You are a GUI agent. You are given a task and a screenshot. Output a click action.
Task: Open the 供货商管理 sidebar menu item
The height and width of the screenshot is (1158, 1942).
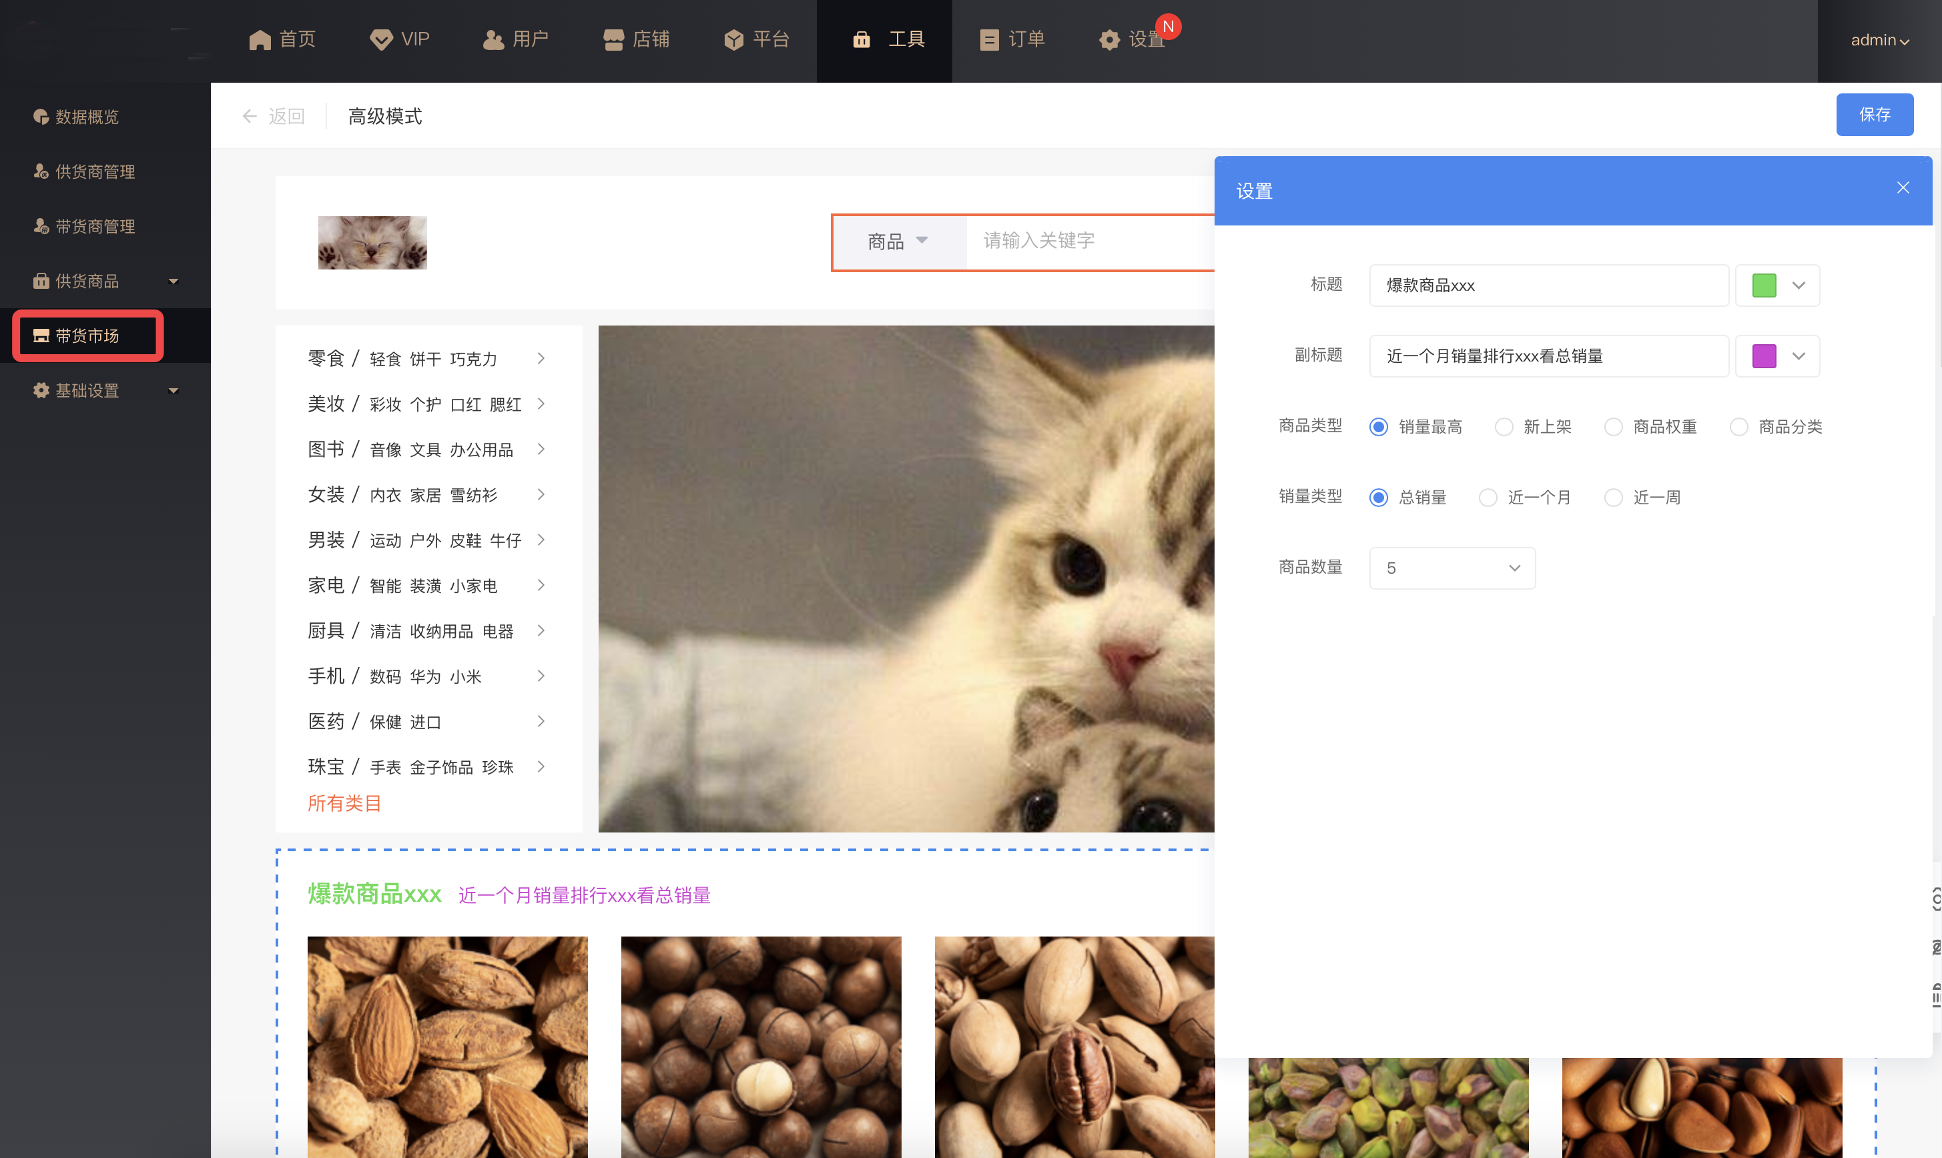pos(95,171)
